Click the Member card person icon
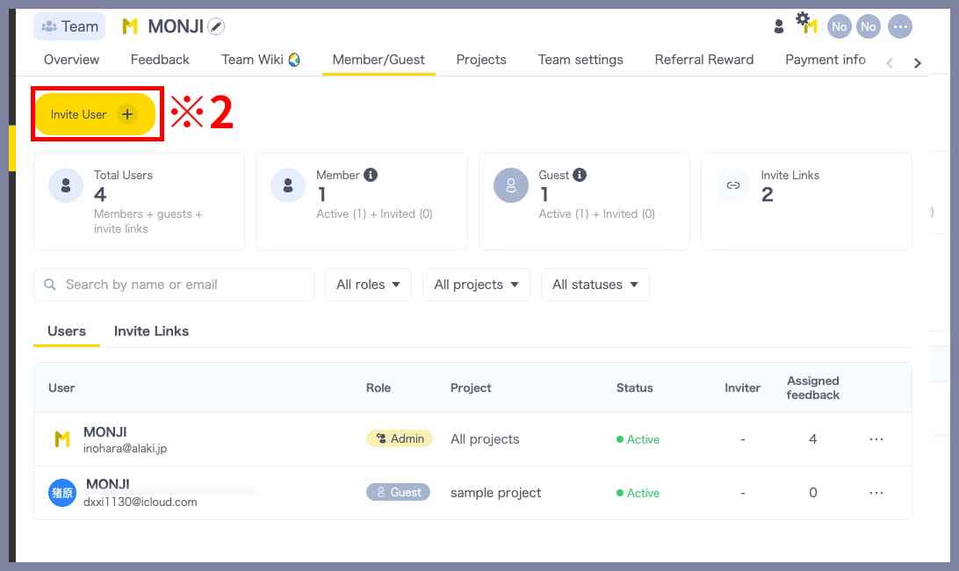Screen dimensions: 959x571 pos(287,184)
